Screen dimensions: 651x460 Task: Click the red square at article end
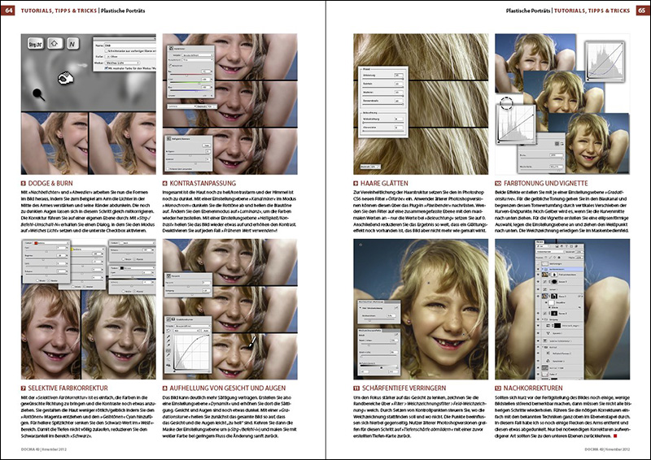[x=615, y=436]
